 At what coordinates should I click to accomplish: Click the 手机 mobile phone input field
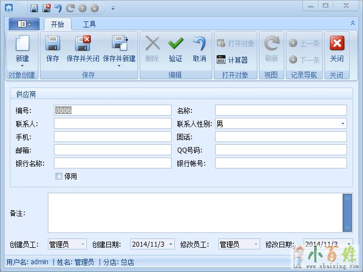pos(113,137)
